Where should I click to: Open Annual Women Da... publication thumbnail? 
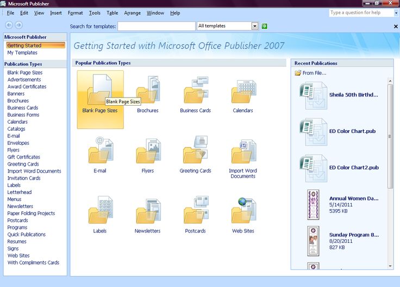click(x=313, y=205)
